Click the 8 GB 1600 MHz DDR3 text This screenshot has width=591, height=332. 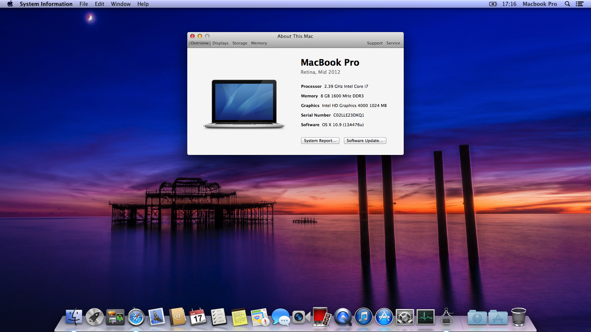click(x=342, y=96)
